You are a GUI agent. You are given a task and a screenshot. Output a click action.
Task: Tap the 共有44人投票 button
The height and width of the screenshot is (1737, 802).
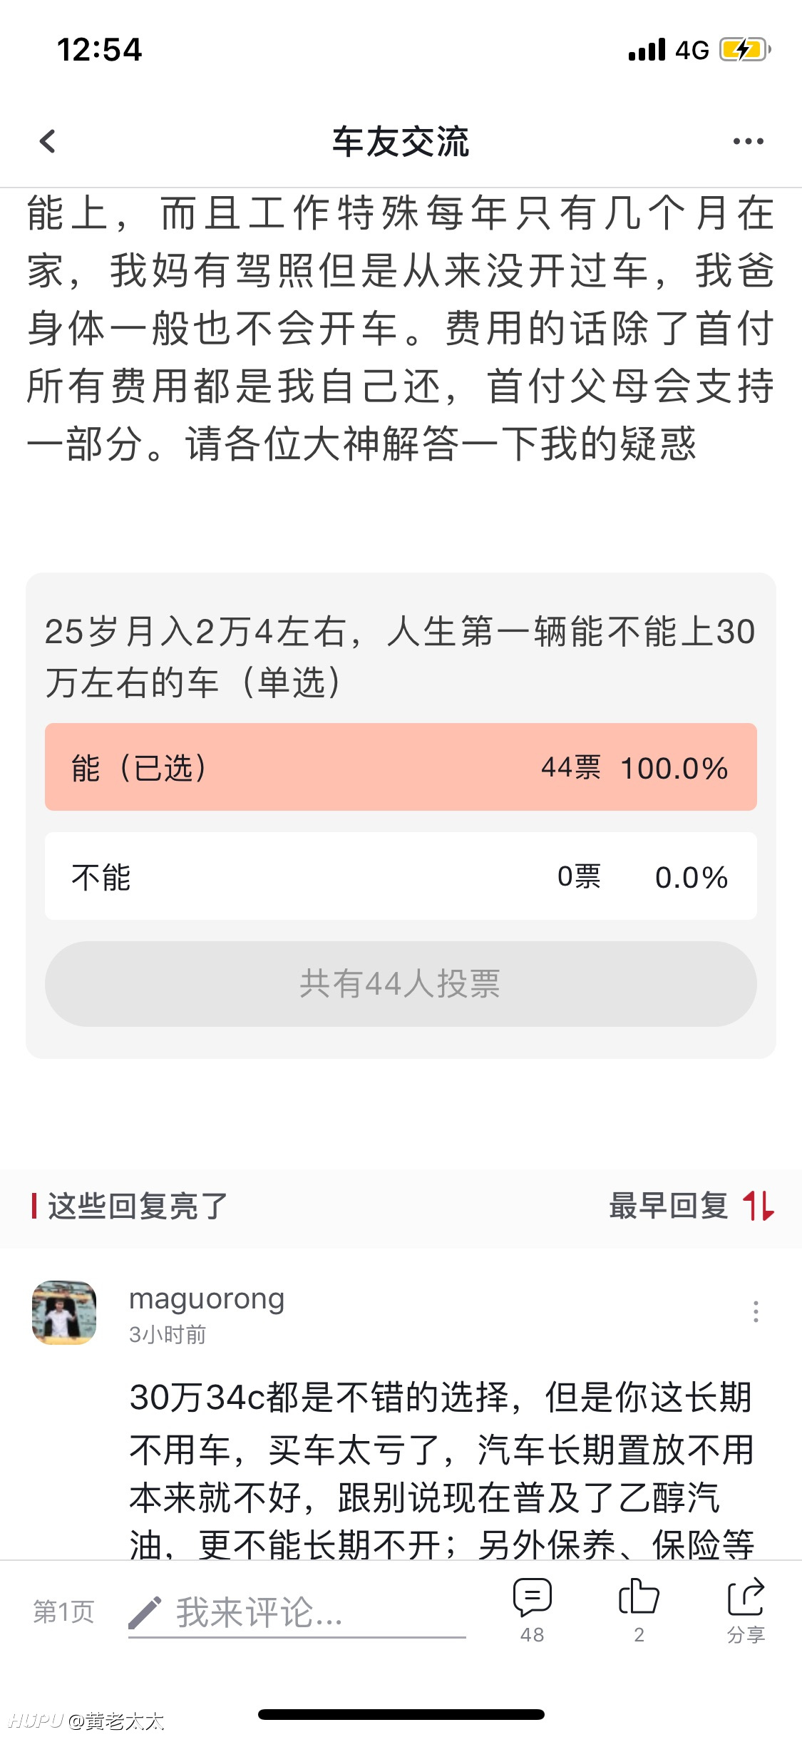(401, 984)
